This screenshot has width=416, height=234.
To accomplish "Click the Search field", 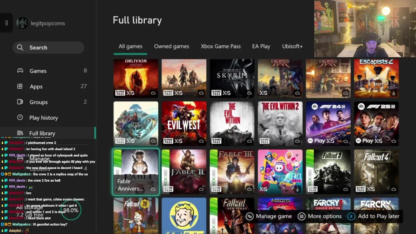I will [x=48, y=47].
